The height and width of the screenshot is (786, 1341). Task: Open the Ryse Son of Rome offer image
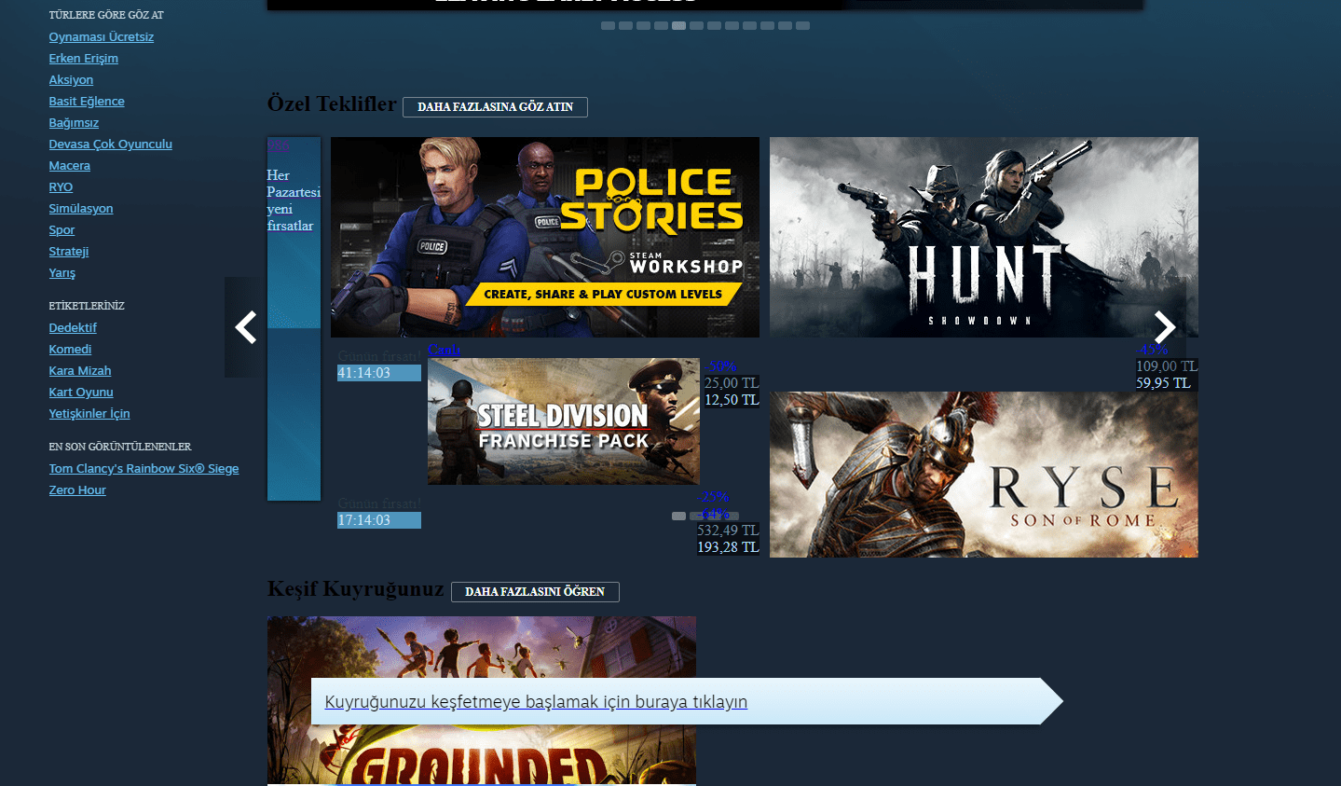tap(984, 475)
